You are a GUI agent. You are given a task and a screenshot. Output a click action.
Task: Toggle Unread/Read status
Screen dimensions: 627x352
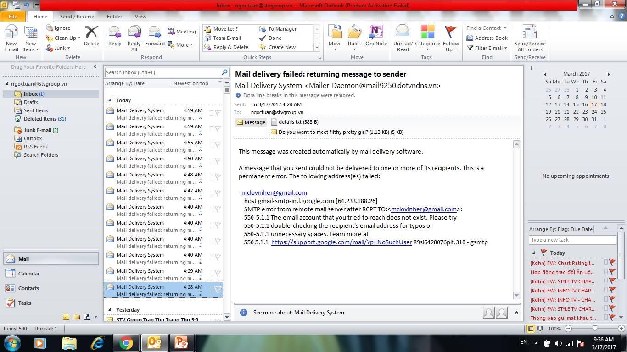click(403, 38)
